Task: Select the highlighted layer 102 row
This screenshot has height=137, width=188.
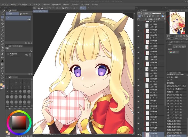Action: click(153, 134)
